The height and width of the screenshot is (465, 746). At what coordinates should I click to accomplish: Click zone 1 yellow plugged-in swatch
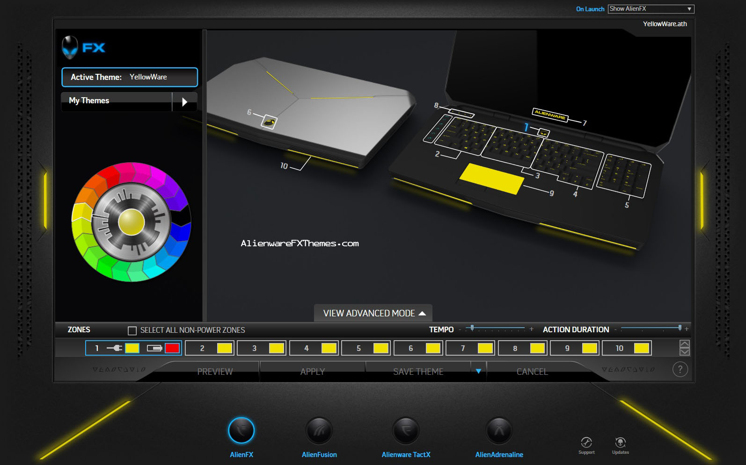coord(132,348)
